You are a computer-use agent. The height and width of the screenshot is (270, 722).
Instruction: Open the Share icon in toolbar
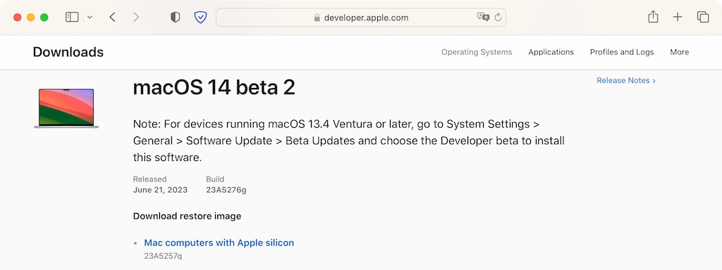coord(653,17)
